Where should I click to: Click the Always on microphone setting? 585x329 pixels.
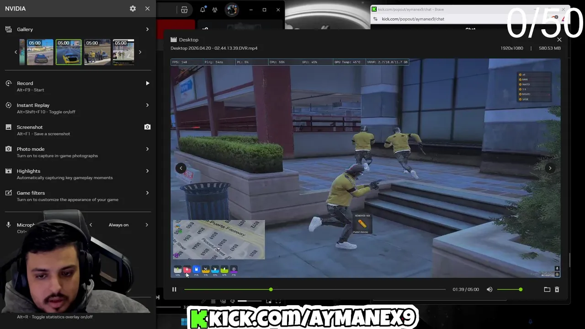tap(118, 225)
